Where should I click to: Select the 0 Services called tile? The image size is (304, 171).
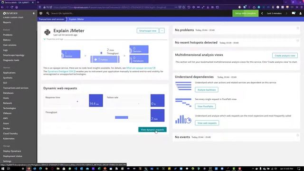[x=139, y=49]
